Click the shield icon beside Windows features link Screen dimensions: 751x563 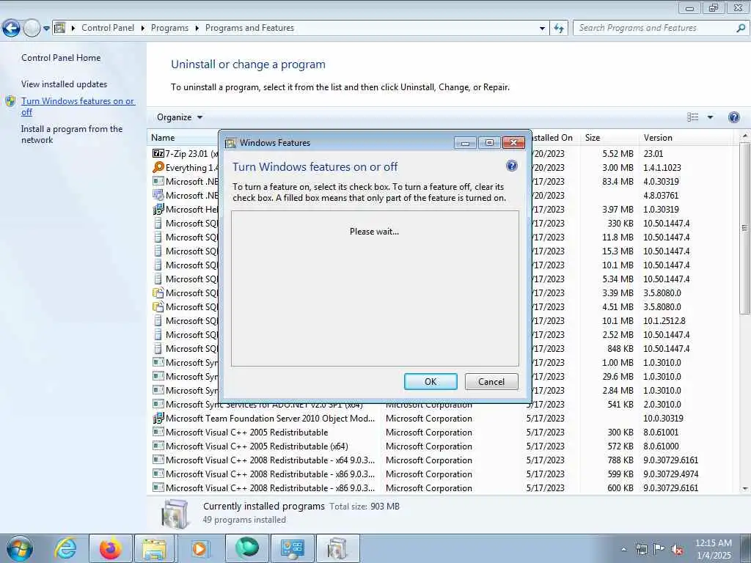click(10, 101)
